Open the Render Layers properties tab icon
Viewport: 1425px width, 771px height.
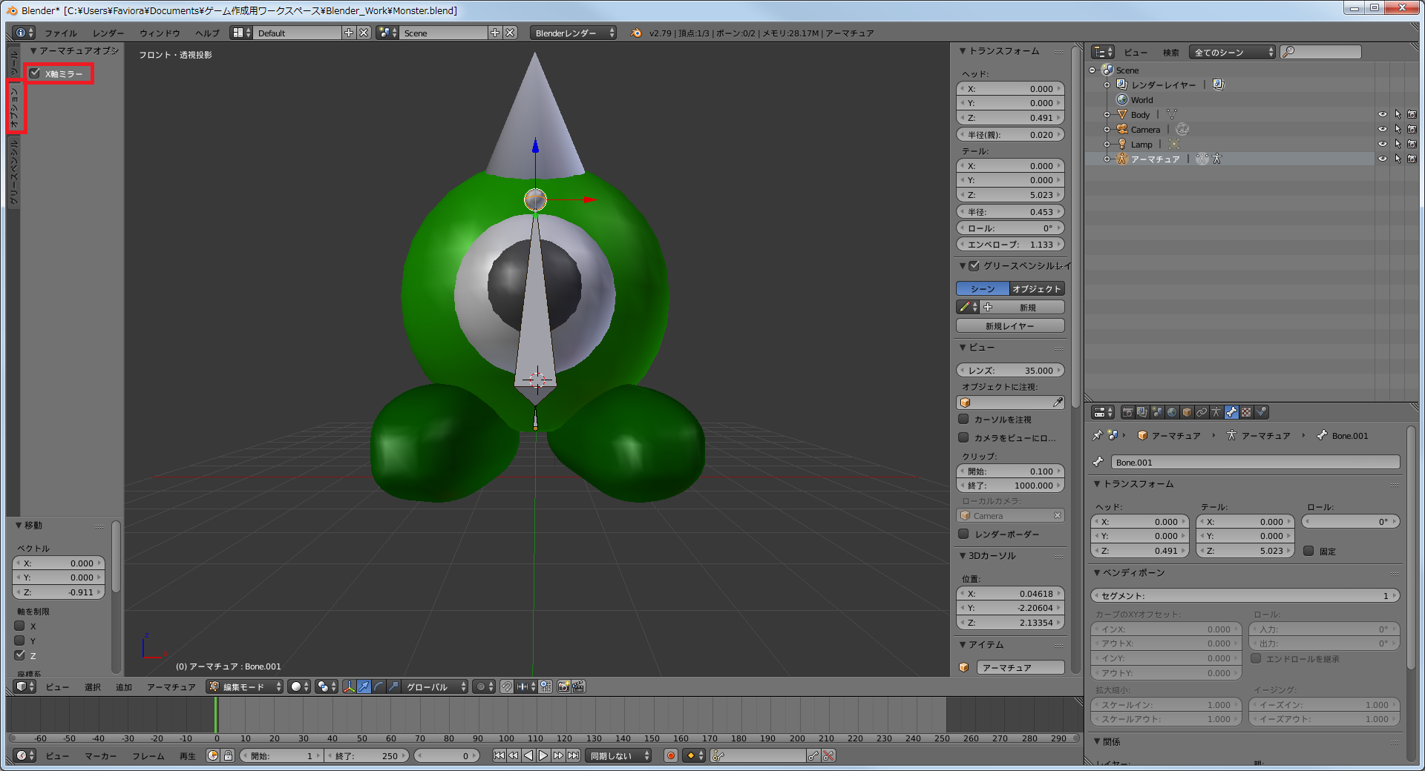pos(1142,412)
